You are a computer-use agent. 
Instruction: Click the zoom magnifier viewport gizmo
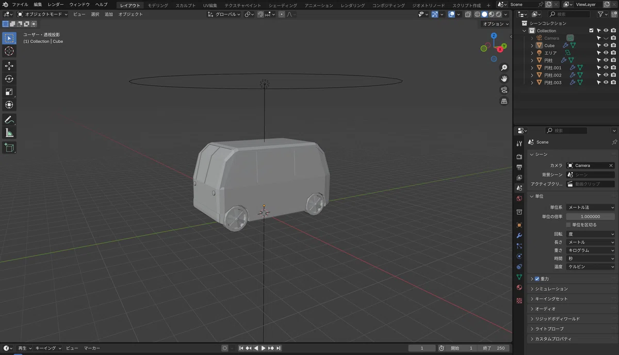click(x=504, y=68)
